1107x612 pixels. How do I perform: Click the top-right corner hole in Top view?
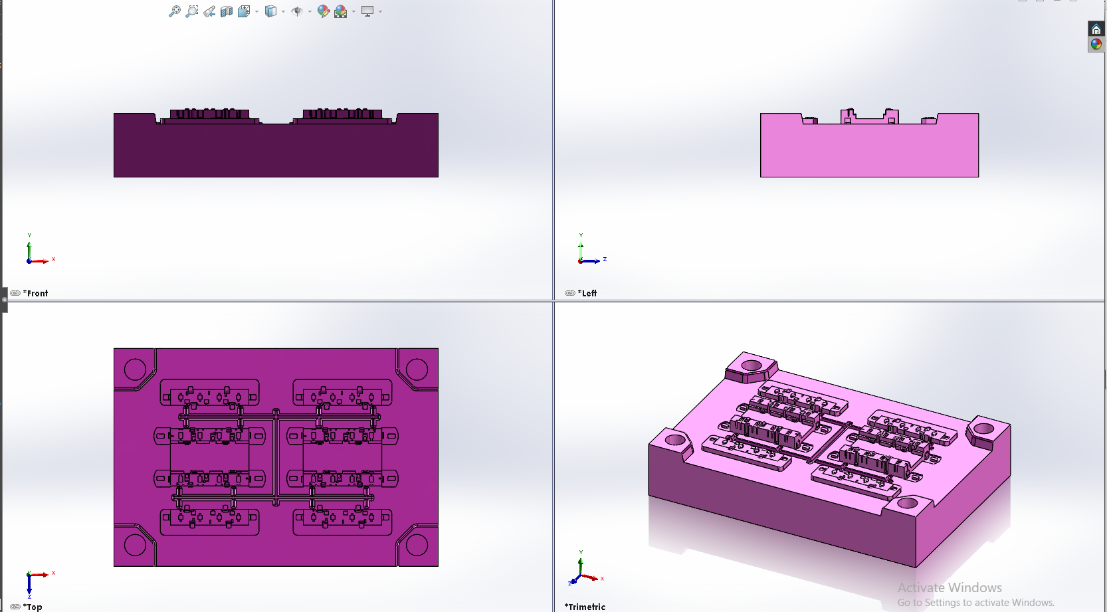(x=417, y=369)
